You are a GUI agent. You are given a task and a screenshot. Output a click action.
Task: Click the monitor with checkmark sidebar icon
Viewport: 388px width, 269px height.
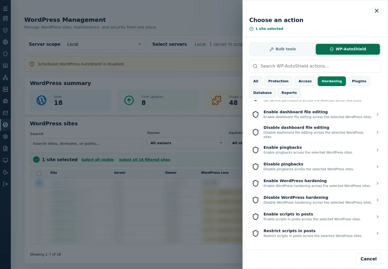[5, 66]
